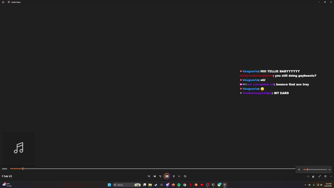Open the clock showing 9:13 PM

(x=328, y=185)
